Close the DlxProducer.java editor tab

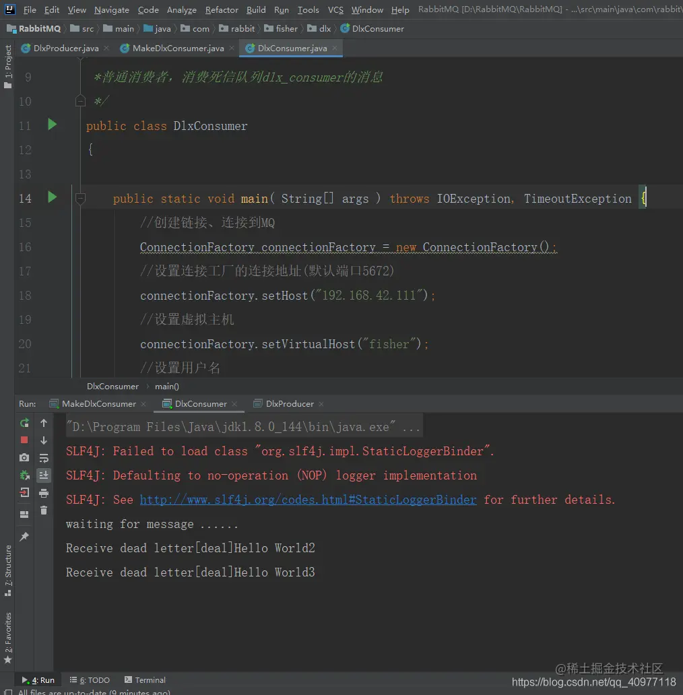(x=106, y=48)
